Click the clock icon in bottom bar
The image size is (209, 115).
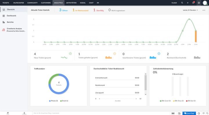(x=199, y=113)
